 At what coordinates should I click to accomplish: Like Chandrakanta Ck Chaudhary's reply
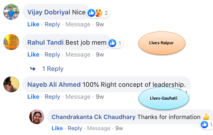(x=57, y=128)
